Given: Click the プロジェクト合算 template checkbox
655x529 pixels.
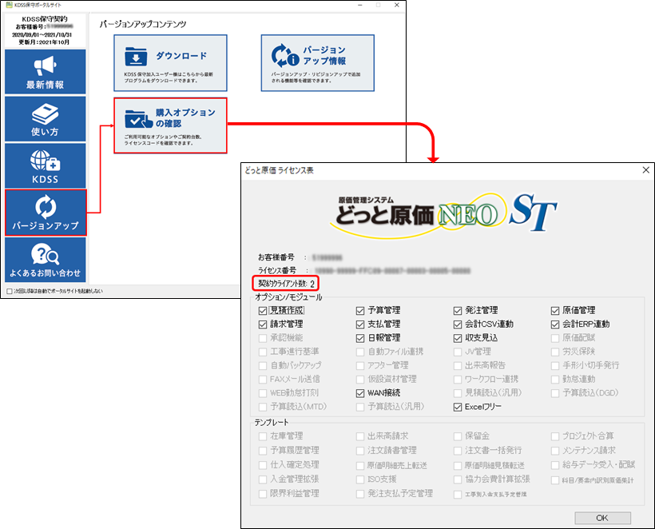Looking at the screenshot, I should pos(554,436).
